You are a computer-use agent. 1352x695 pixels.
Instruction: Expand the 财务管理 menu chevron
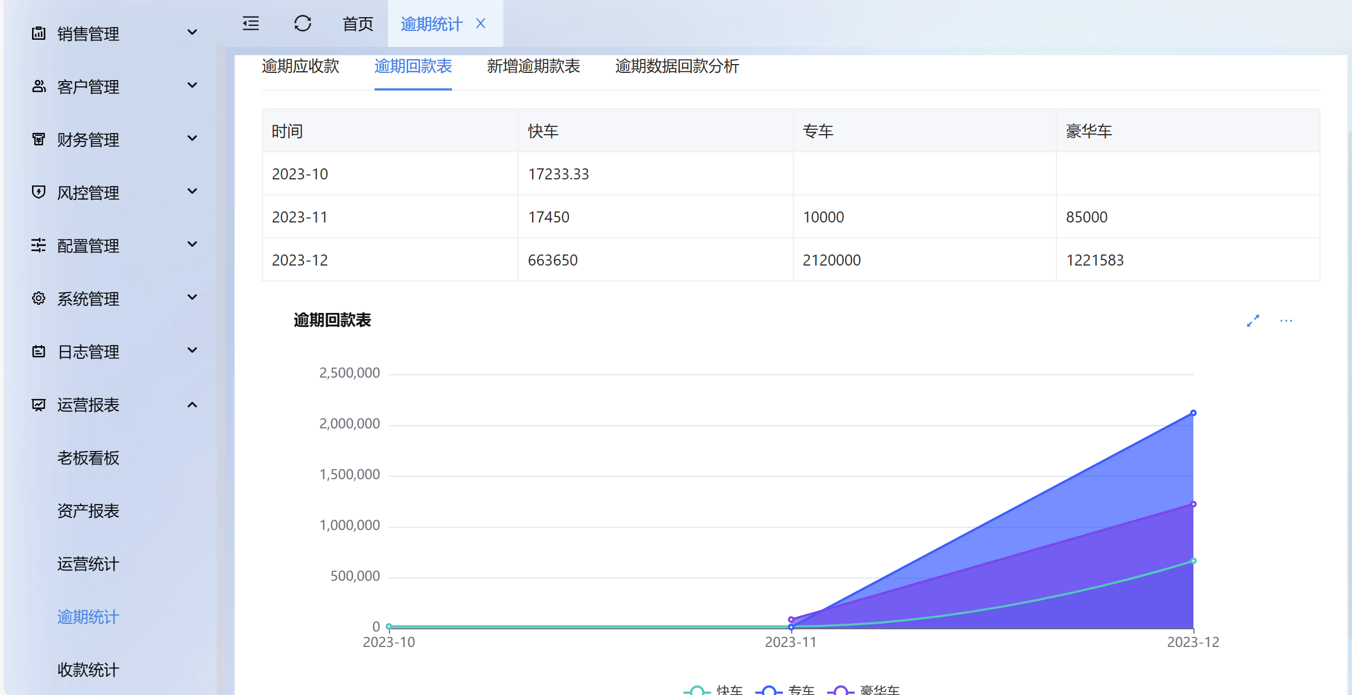click(192, 139)
